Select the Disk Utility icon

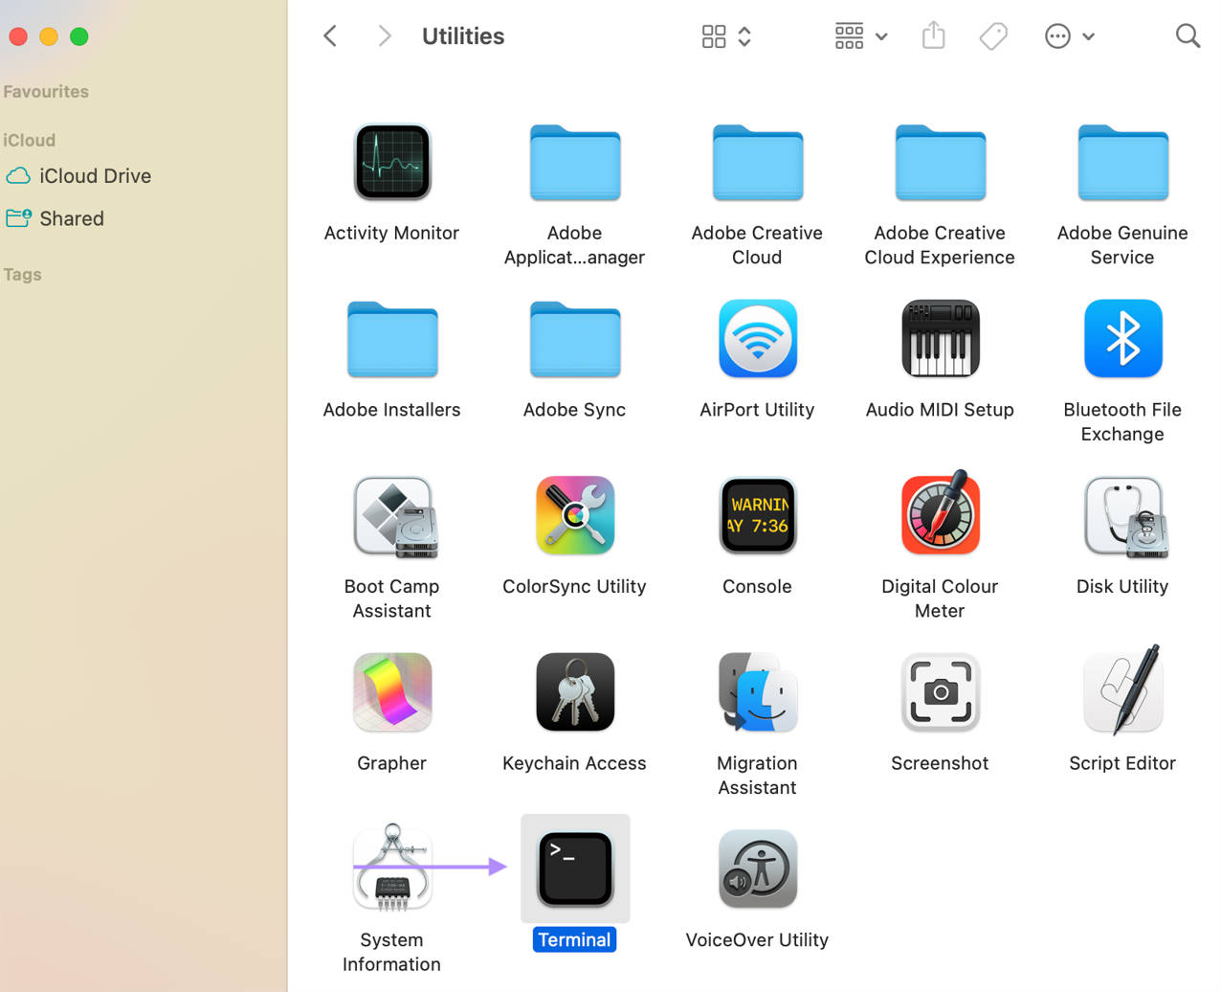click(1125, 517)
